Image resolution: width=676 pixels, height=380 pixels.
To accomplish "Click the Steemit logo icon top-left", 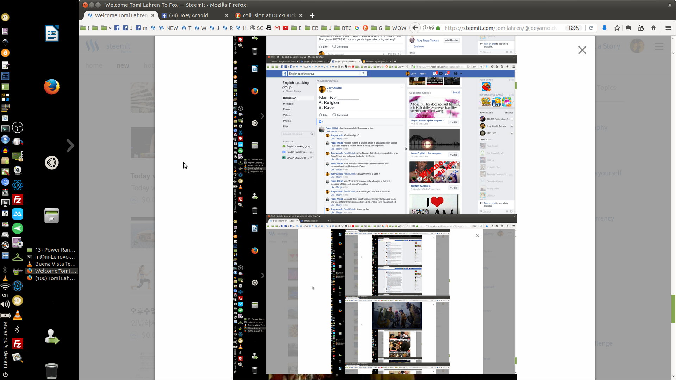I will pos(92,46).
